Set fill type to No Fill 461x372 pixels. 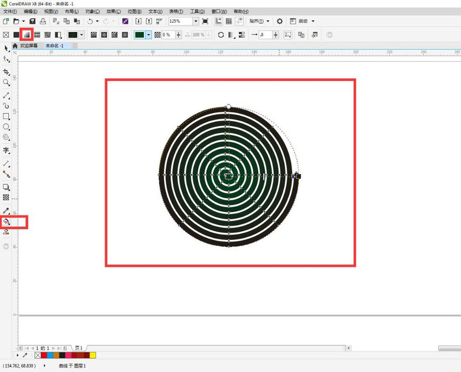(6, 35)
